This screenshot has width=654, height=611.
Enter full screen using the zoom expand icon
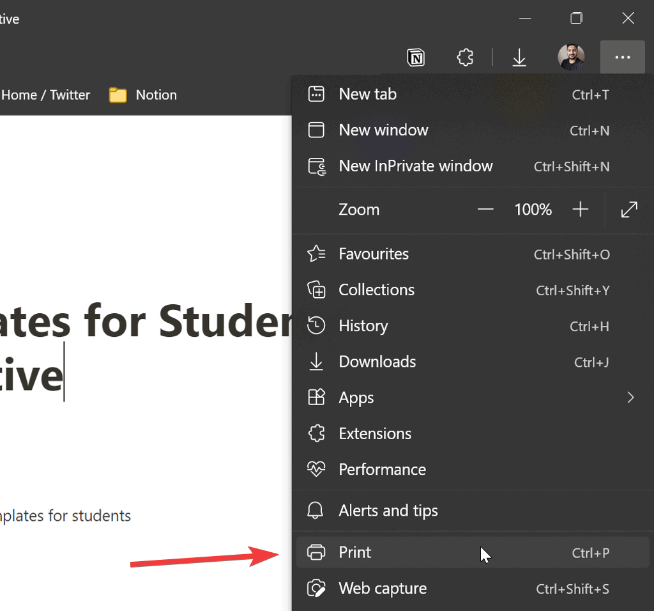pyautogui.click(x=629, y=210)
